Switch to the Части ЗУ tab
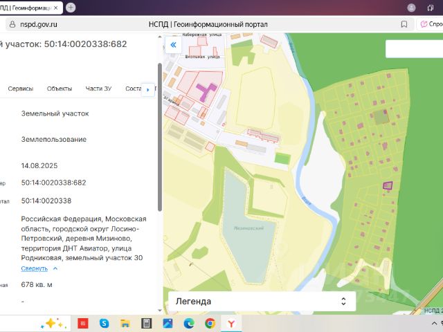Viewport: 443px width, 332px height. pos(98,89)
